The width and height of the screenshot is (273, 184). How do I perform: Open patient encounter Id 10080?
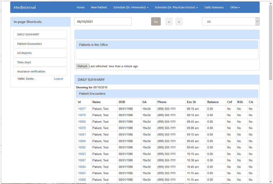[x=82, y=122]
